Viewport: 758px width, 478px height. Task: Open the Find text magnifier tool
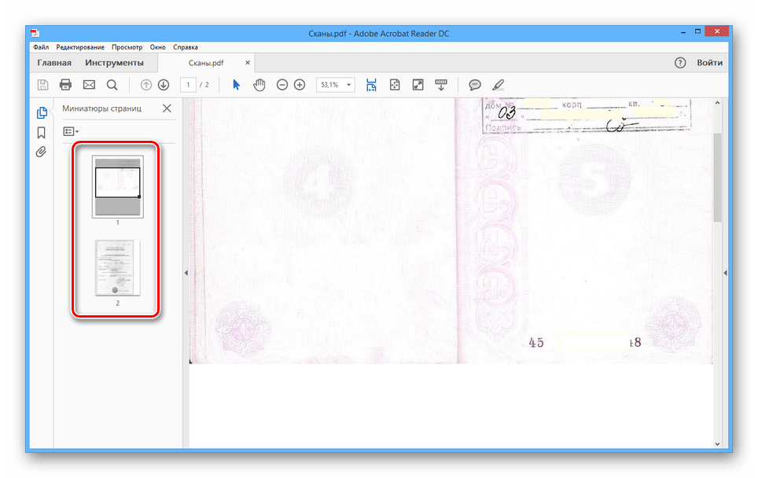click(x=112, y=85)
